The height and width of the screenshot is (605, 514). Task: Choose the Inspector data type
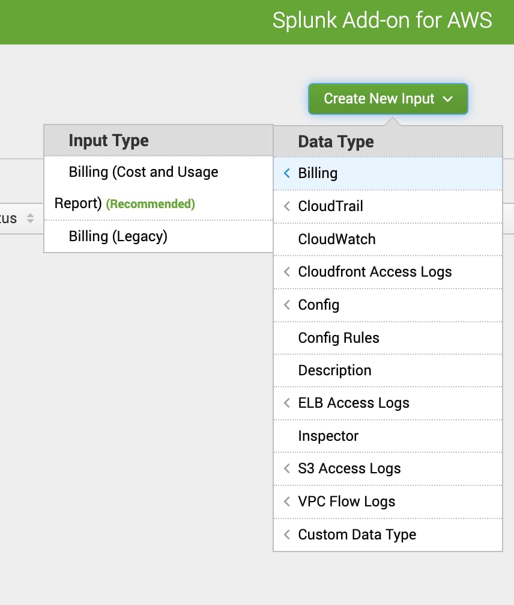pos(388,436)
